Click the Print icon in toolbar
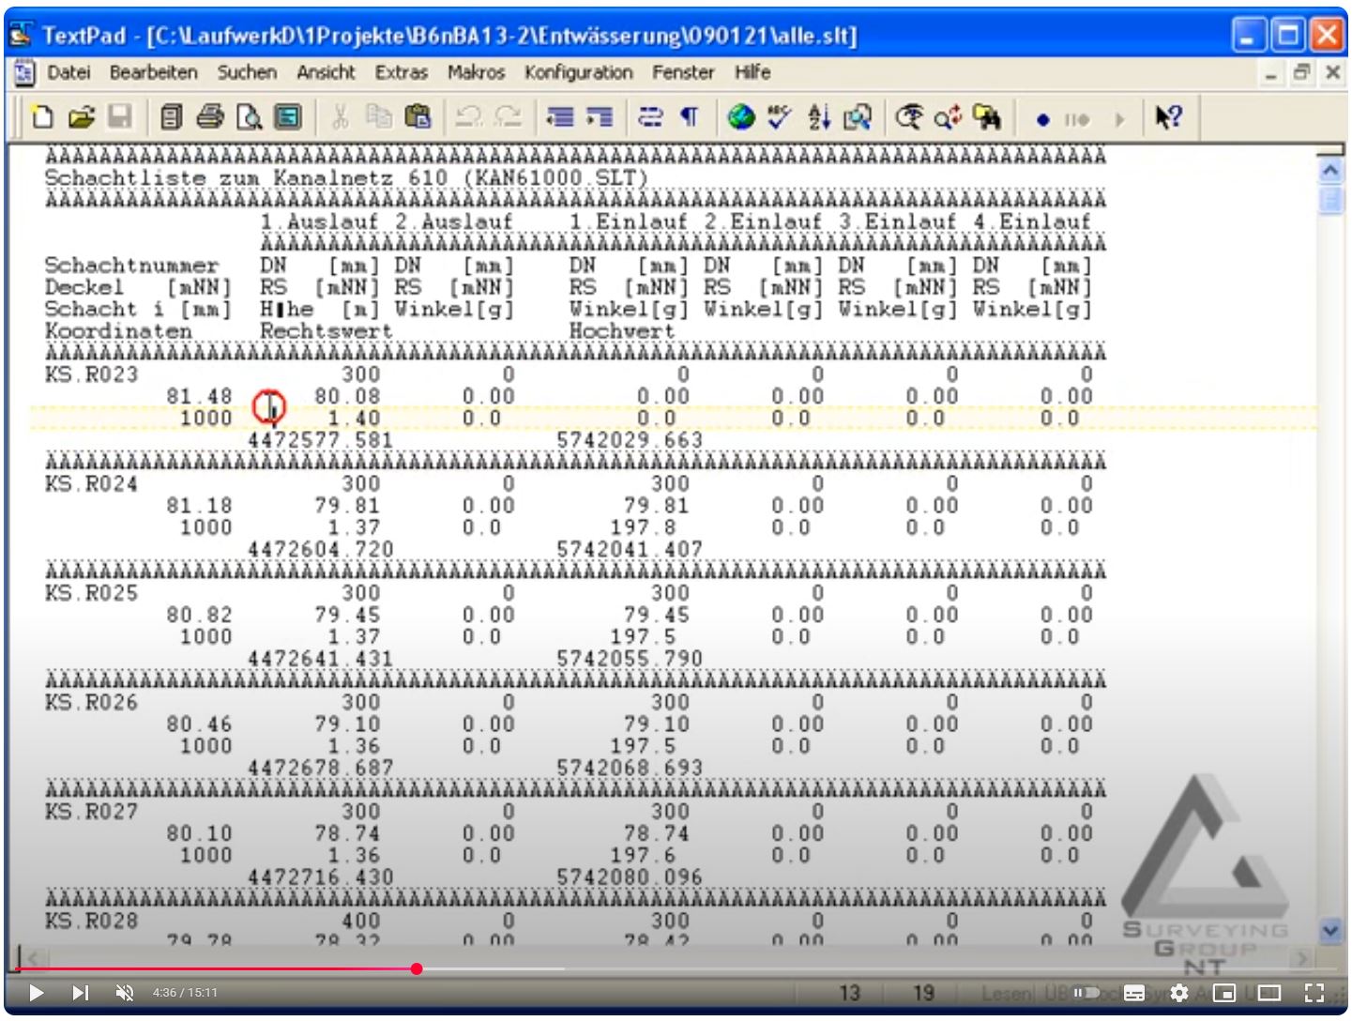This screenshot has height=1021, width=1352. click(210, 117)
